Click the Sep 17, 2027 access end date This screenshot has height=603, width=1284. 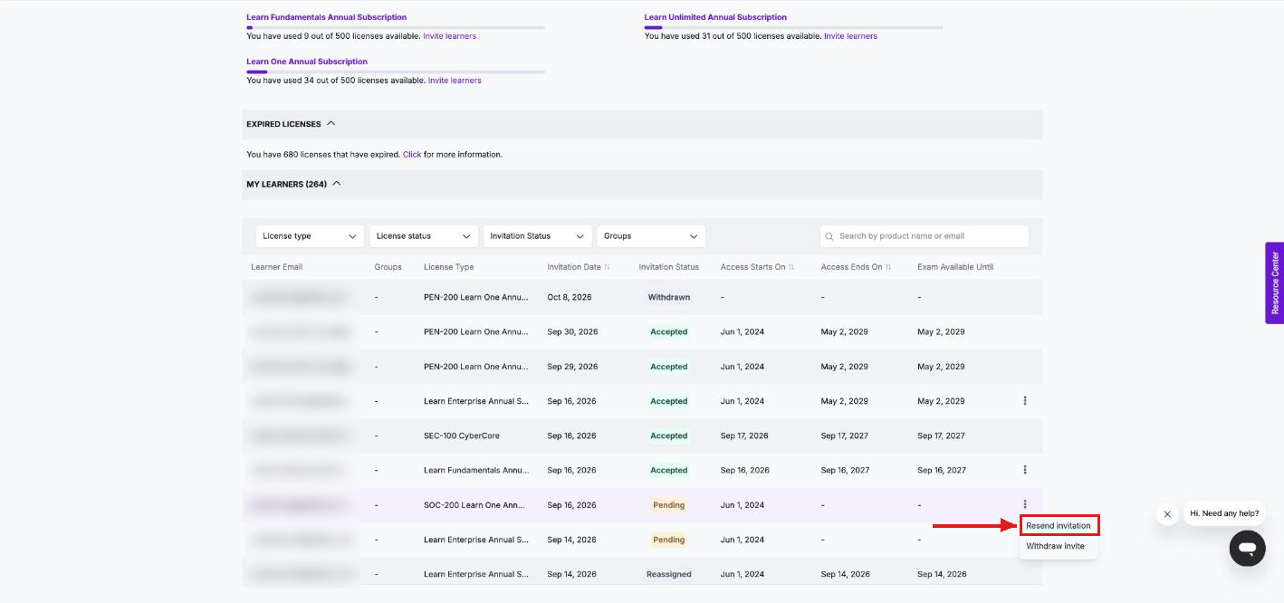click(x=845, y=435)
